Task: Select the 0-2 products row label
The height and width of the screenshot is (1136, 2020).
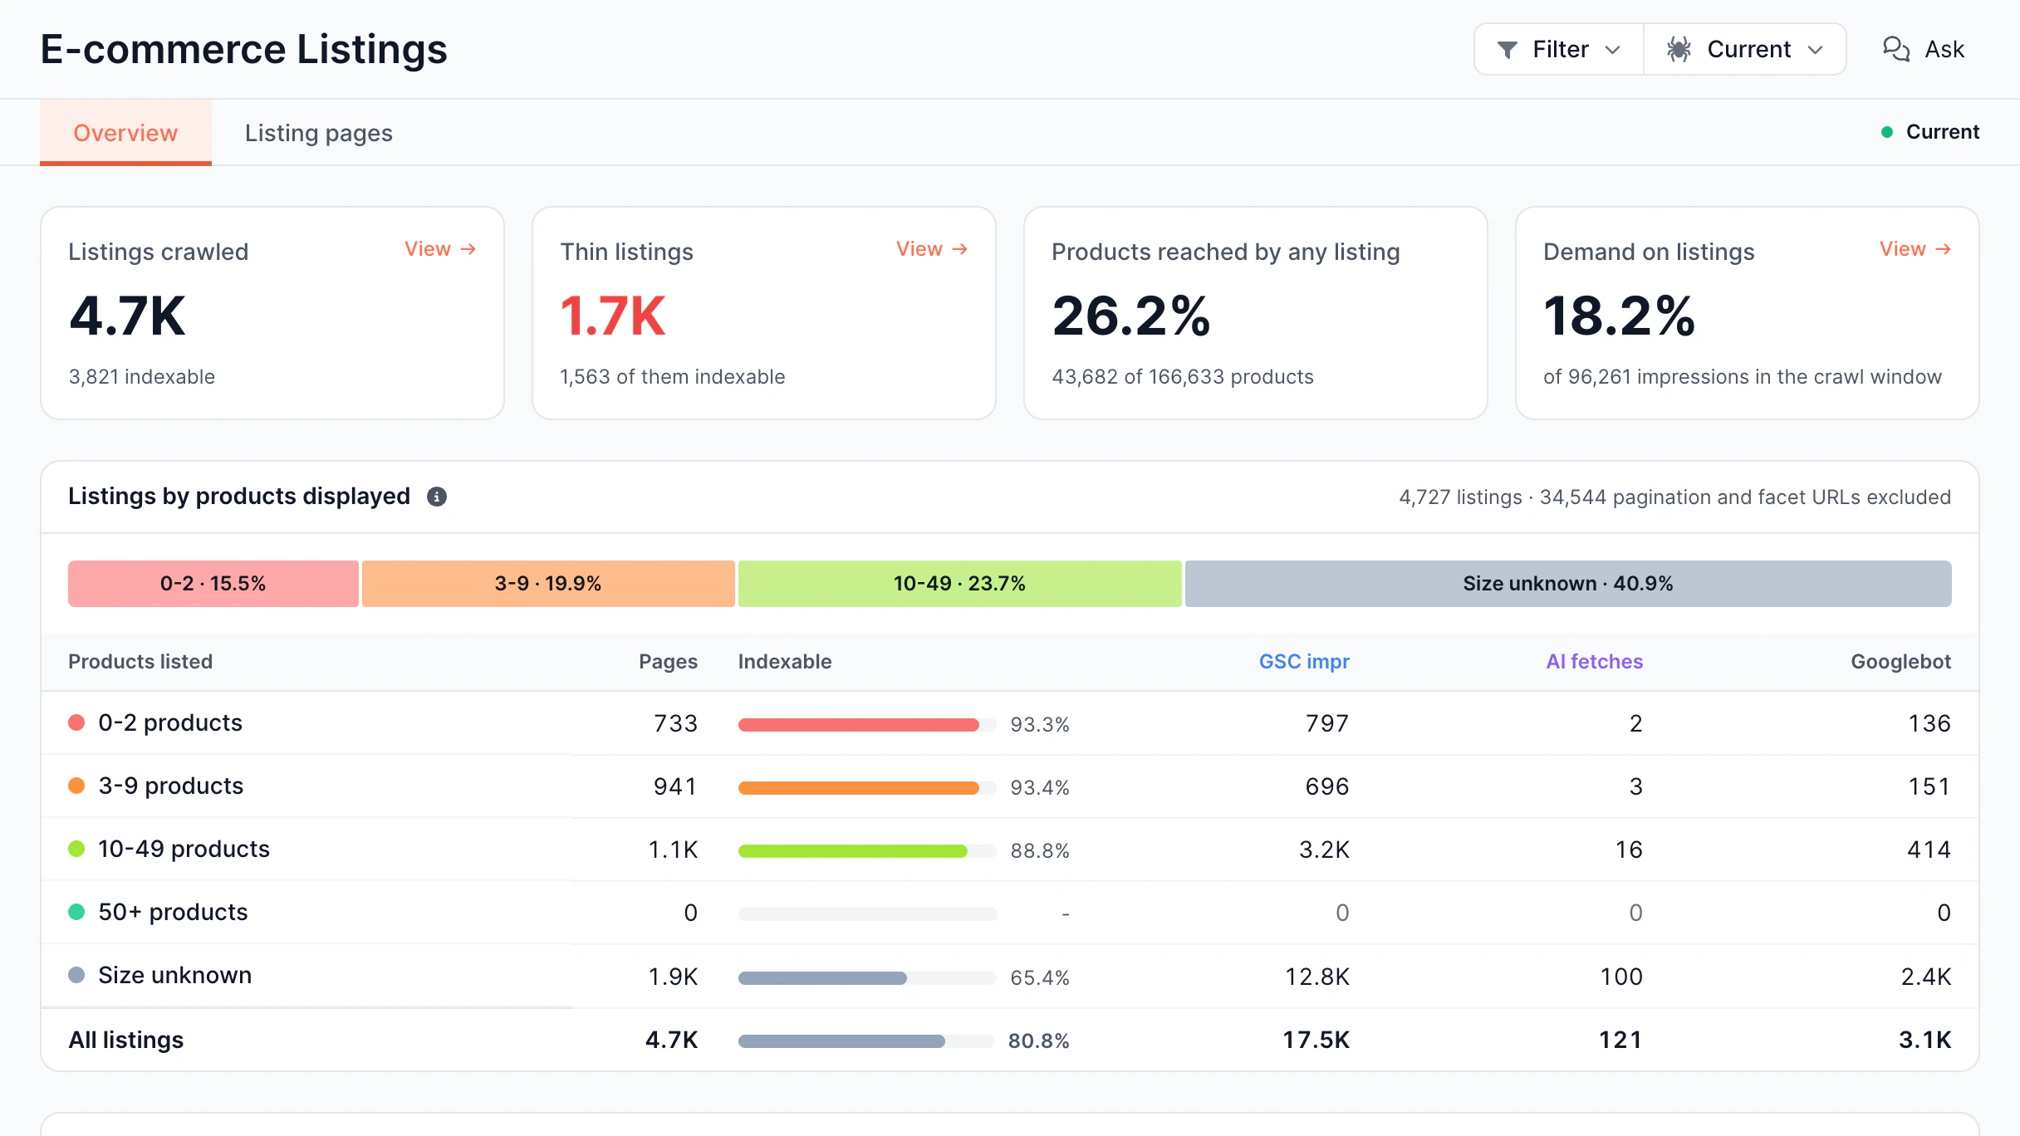Action: [x=170, y=723]
